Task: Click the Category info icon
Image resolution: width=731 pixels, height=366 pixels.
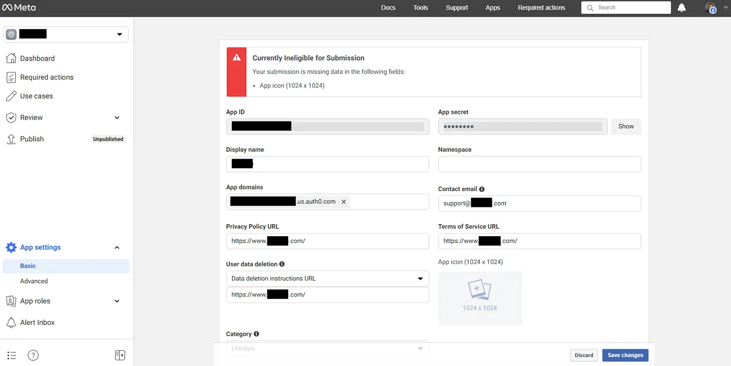Action: pos(256,334)
